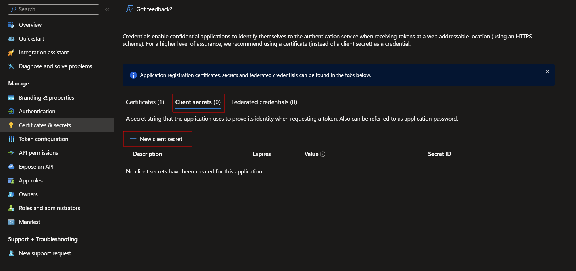Click the Overview icon in sidebar

[11, 25]
